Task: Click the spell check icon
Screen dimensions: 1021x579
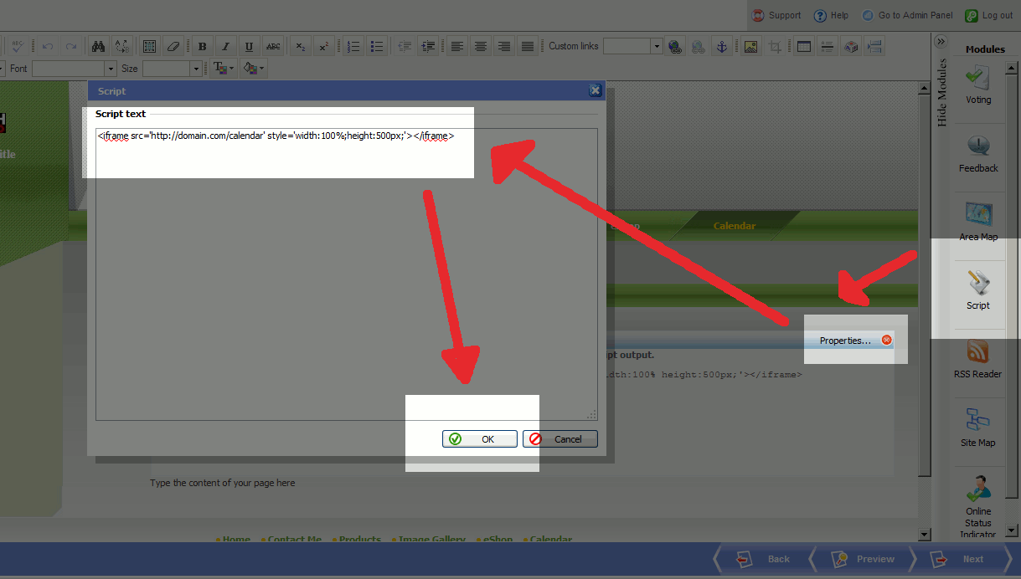Action: [x=18, y=47]
